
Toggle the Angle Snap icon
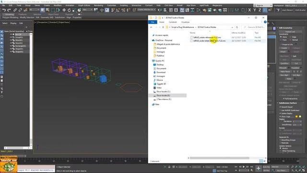(118, 10)
